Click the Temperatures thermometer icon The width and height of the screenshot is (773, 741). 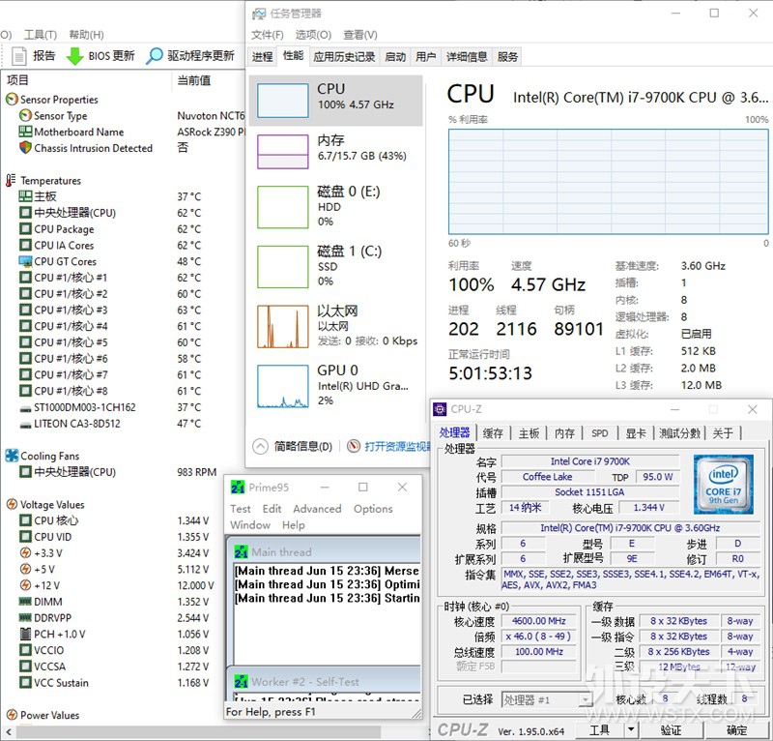11,180
